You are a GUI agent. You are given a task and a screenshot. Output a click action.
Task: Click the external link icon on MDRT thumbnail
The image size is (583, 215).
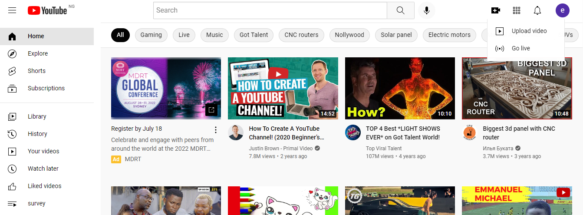click(x=211, y=110)
